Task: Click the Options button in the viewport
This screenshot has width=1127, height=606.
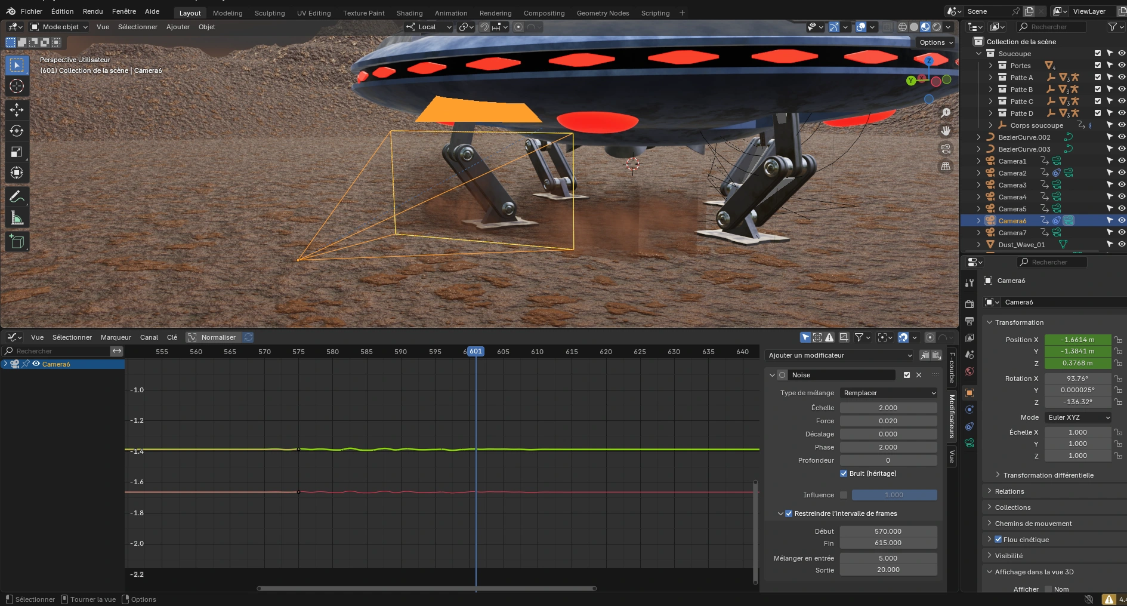Action: click(935, 42)
